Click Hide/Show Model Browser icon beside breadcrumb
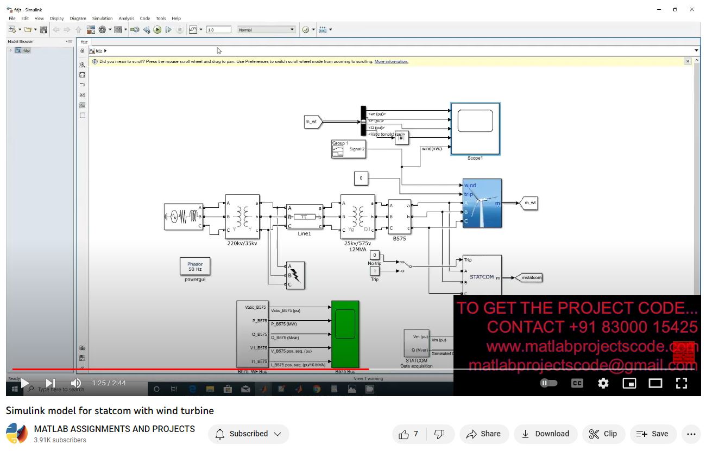 point(83,50)
